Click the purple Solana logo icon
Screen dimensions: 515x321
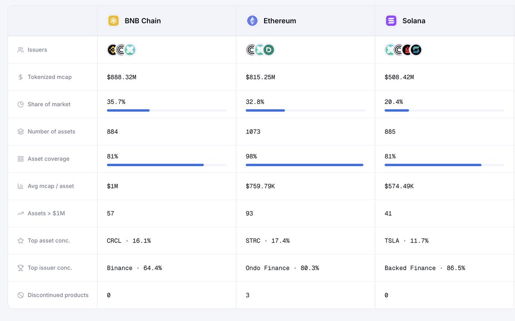point(391,21)
